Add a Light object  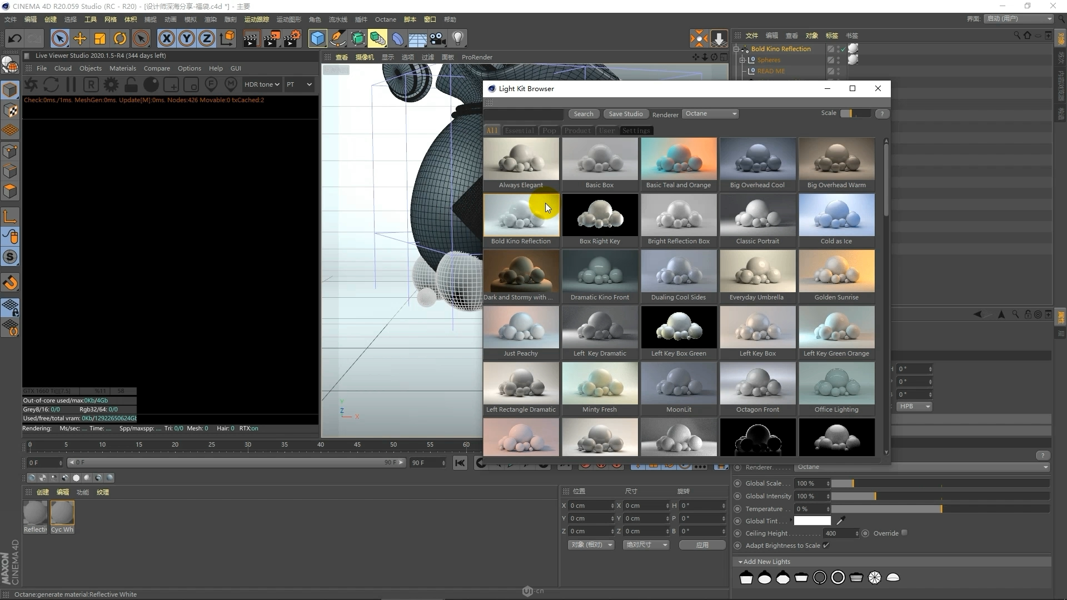(457, 38)
